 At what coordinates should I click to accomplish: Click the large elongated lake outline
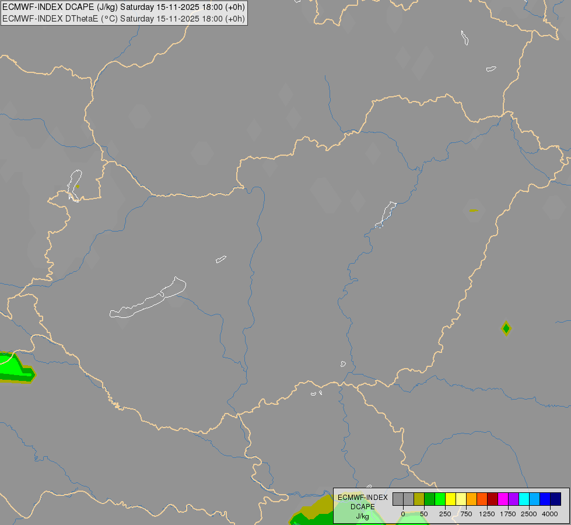(x=148, y=297)
